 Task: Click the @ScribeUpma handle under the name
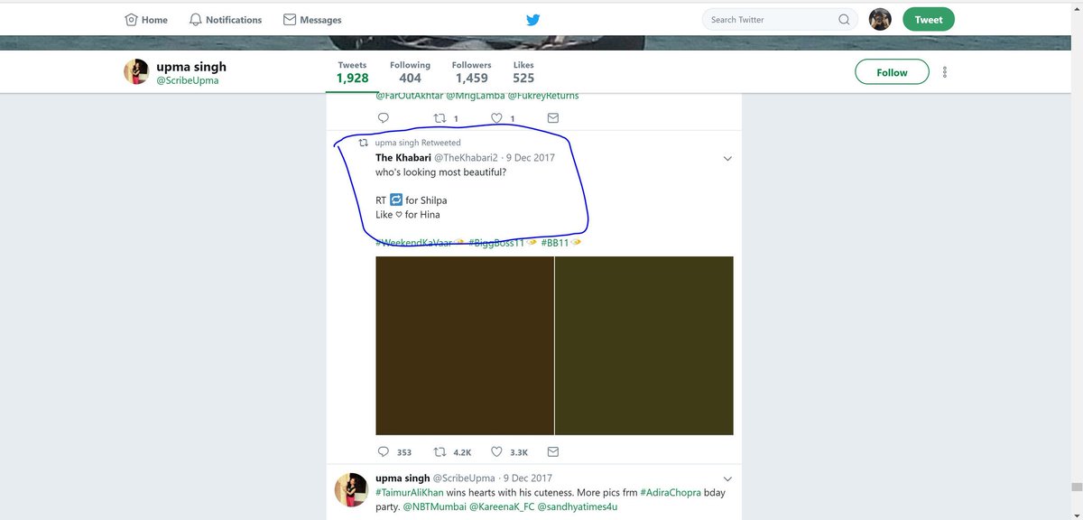coord(186,80)
